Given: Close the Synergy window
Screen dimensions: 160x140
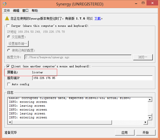Looking at the screenshot, I should [x=152, y=3].
